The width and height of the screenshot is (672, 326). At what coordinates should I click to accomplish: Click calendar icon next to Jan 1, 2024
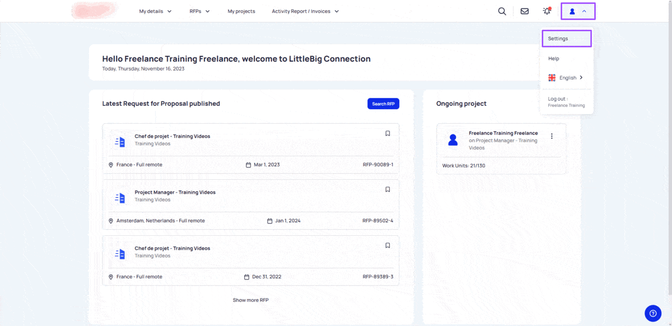click(270, 221)
